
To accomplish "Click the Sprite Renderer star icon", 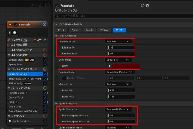I will pos(10,121).
